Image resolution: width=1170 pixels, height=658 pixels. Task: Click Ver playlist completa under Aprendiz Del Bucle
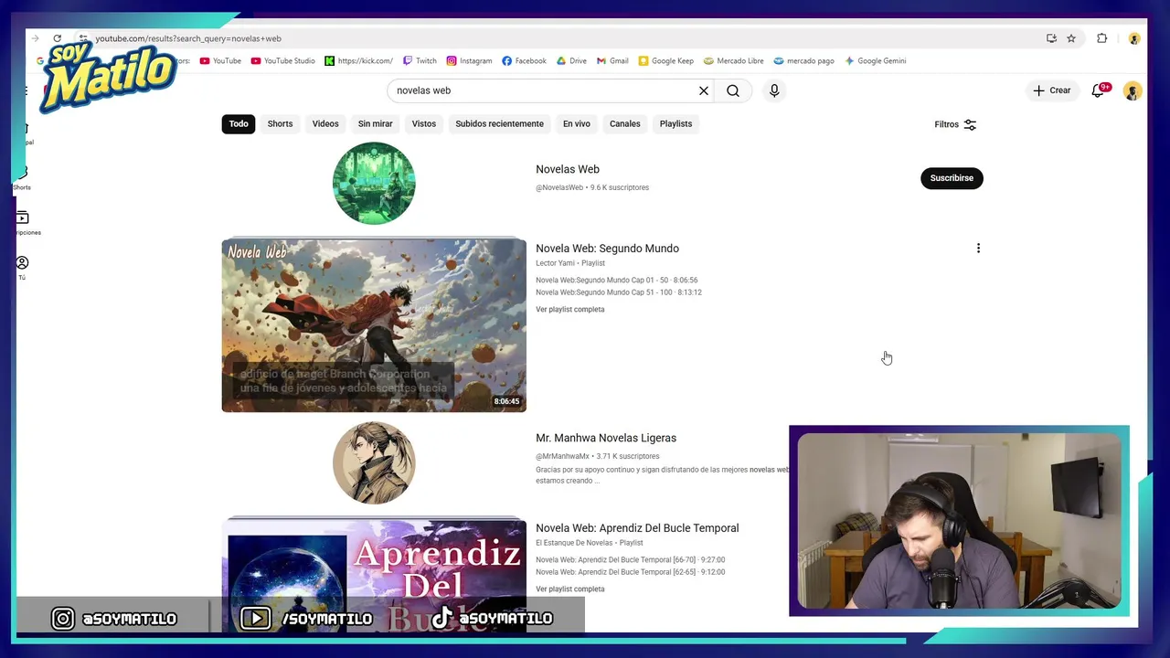(x=569, y=589)
